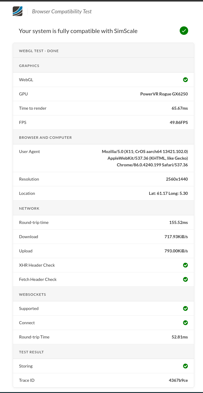203x393 pixels.
Task: Click the User Agent string text
Action: (x=145, y=158)
